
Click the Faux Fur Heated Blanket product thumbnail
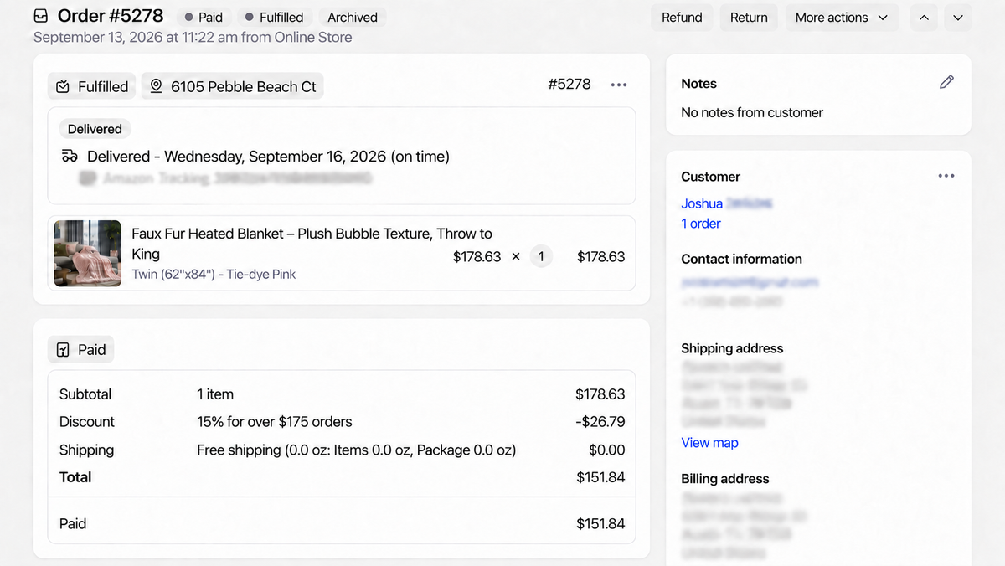[x=88, y=254]
